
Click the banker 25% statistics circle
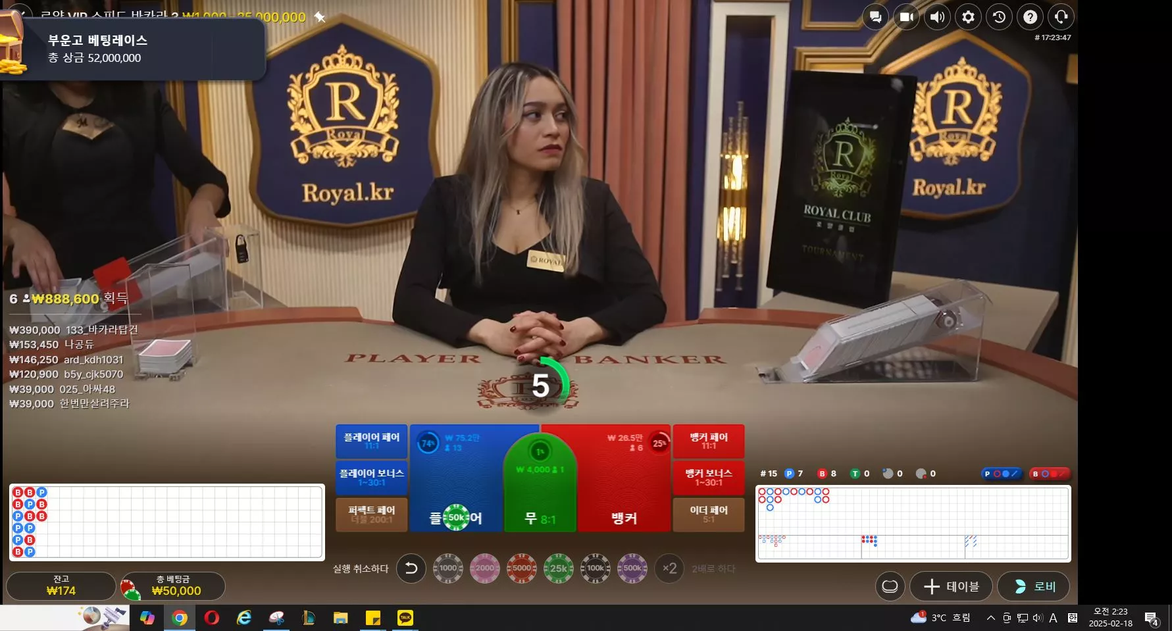[x=659, y=443]
